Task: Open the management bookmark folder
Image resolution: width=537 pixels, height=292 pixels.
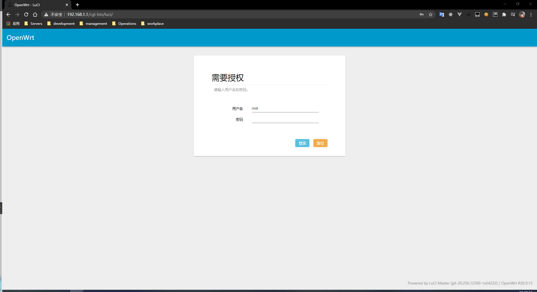Action: (93, 24)
